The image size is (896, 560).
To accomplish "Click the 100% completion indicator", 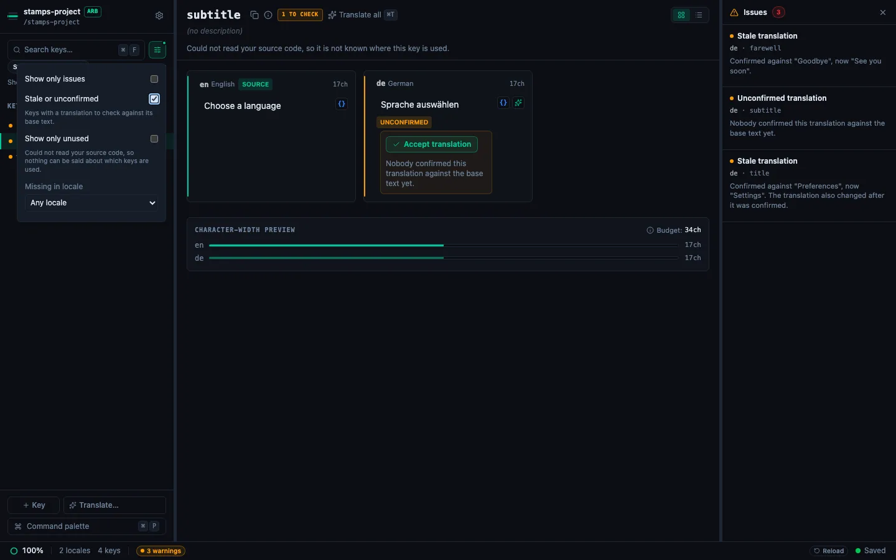I will coord(27,551).
